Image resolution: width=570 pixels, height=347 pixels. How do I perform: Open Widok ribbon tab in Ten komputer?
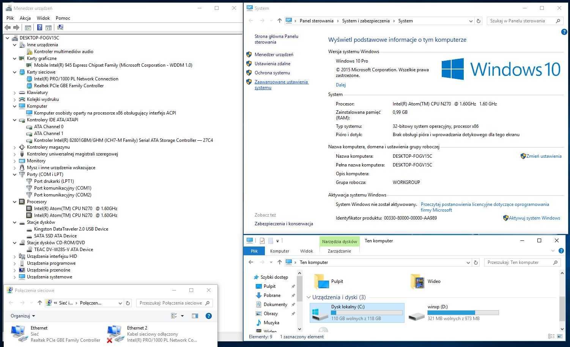coord(307,251)
